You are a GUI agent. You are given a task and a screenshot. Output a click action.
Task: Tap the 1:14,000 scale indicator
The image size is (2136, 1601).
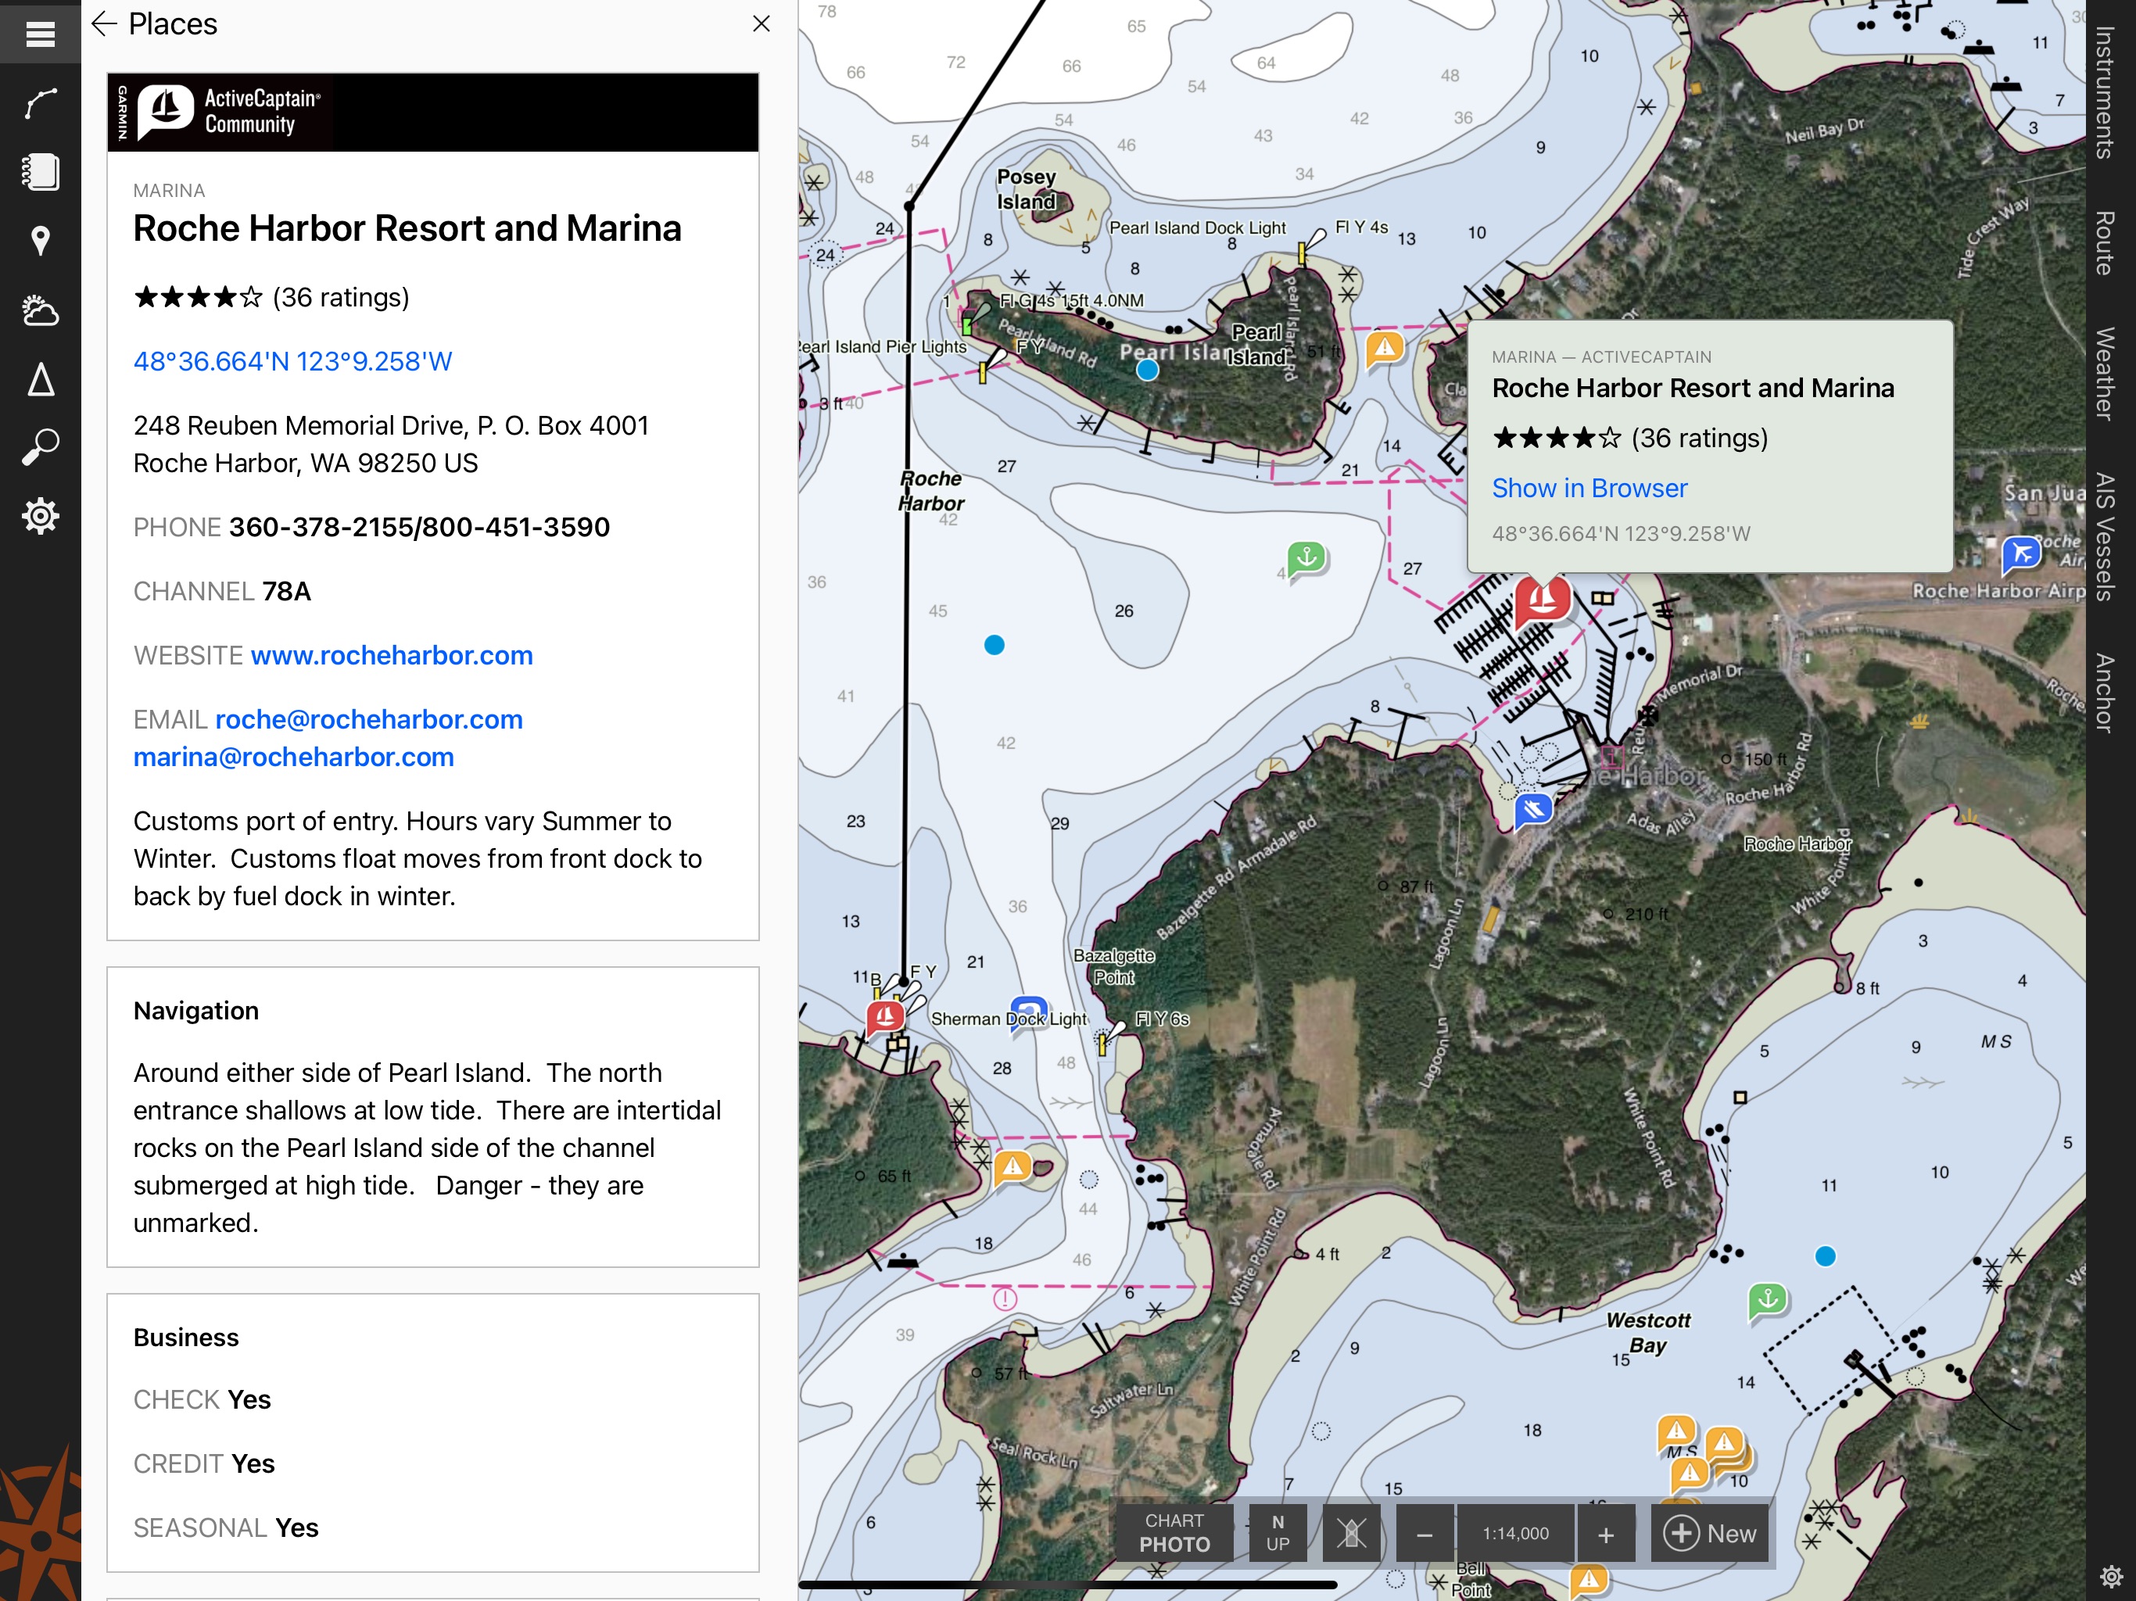click(x=1515, y=1532)
